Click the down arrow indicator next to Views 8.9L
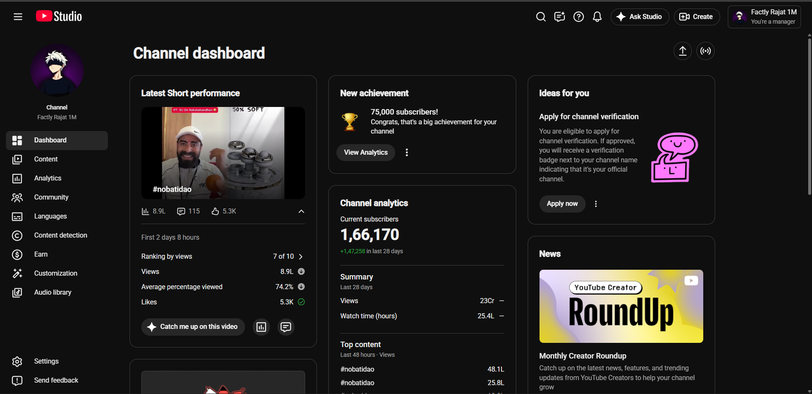The height and width of the screenshot is (394, 812). click(301, 272)
